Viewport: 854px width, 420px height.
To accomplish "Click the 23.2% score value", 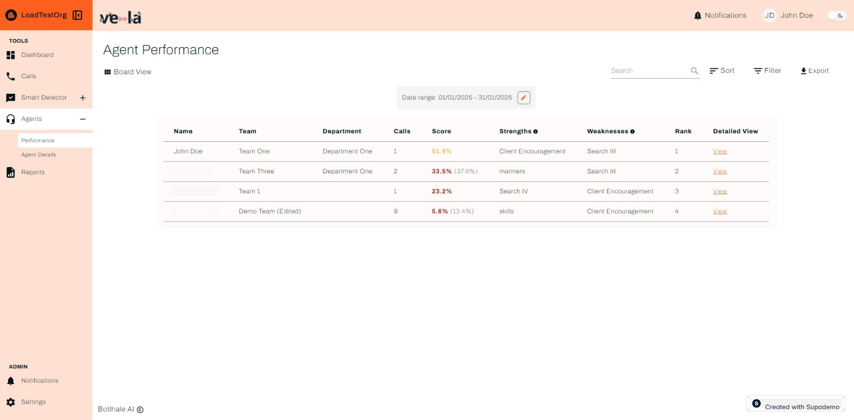I will tap(442, 192).
